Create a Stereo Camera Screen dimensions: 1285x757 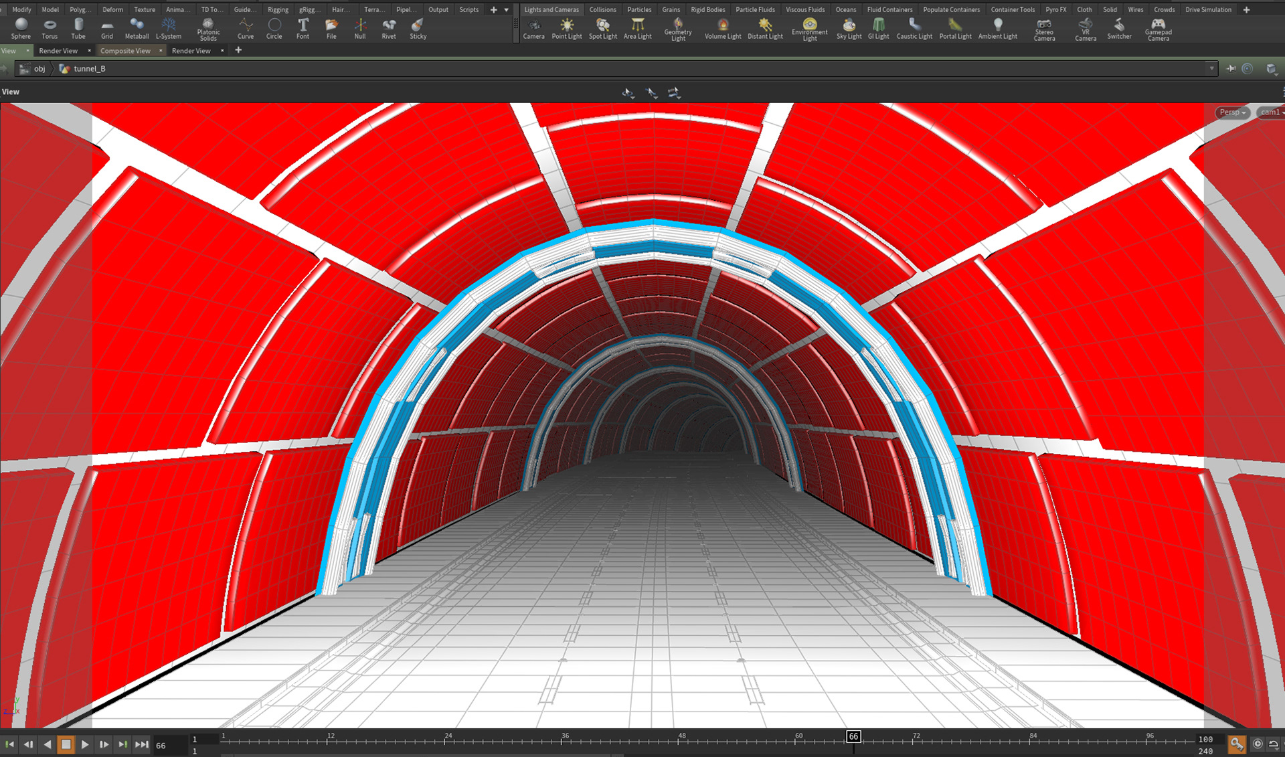pyautogui.click(x=1044, y=29)
